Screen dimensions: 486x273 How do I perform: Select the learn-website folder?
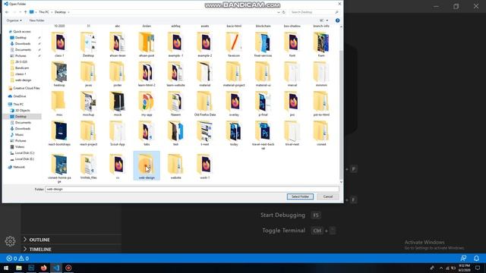(175, 74)
